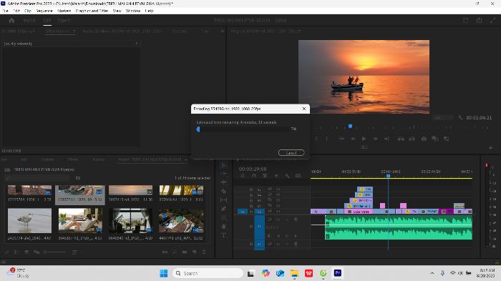Click the Lift button in Program monitor

[x=401, y=139]
